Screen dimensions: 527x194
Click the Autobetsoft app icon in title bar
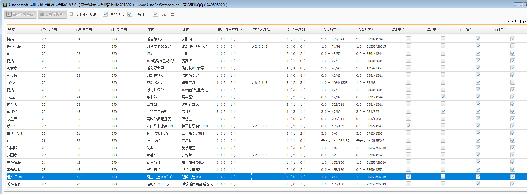(5, 5)
